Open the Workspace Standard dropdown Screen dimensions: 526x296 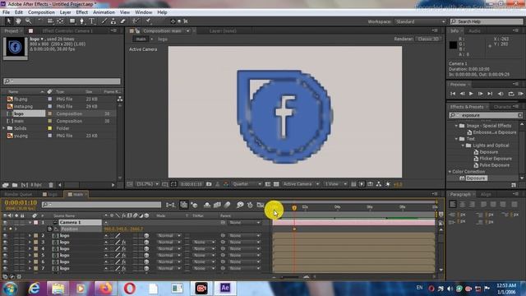420,21
